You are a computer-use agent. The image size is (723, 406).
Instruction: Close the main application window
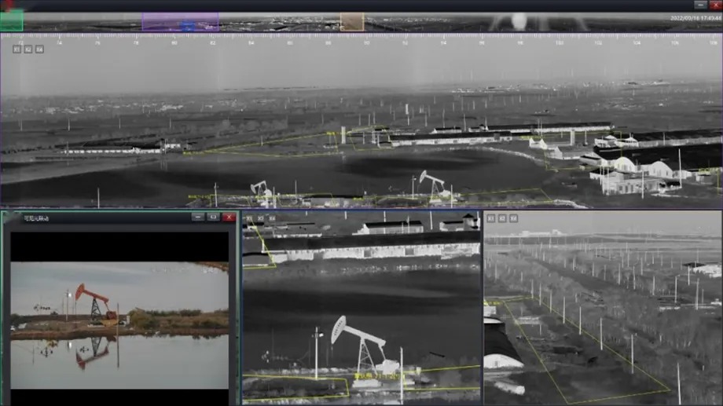pyautogui.click(x=715, y=5)
